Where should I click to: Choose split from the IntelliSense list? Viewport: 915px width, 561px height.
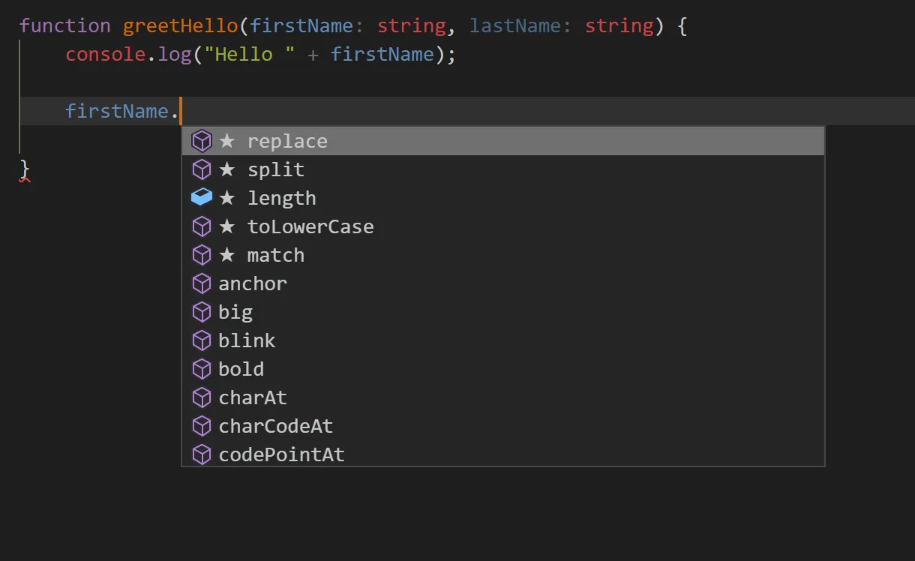pos(276,169)
